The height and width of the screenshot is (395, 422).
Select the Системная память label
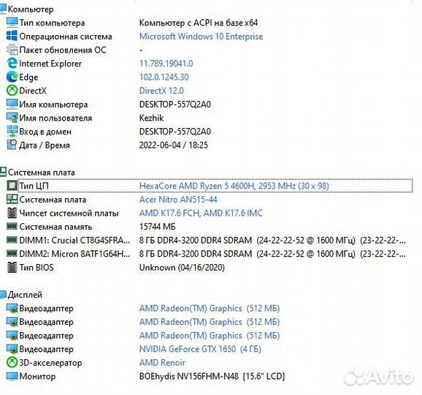(55, 227)
